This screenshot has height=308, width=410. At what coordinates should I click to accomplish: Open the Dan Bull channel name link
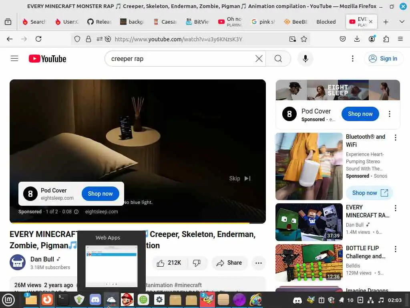click(x=42, y=259)
